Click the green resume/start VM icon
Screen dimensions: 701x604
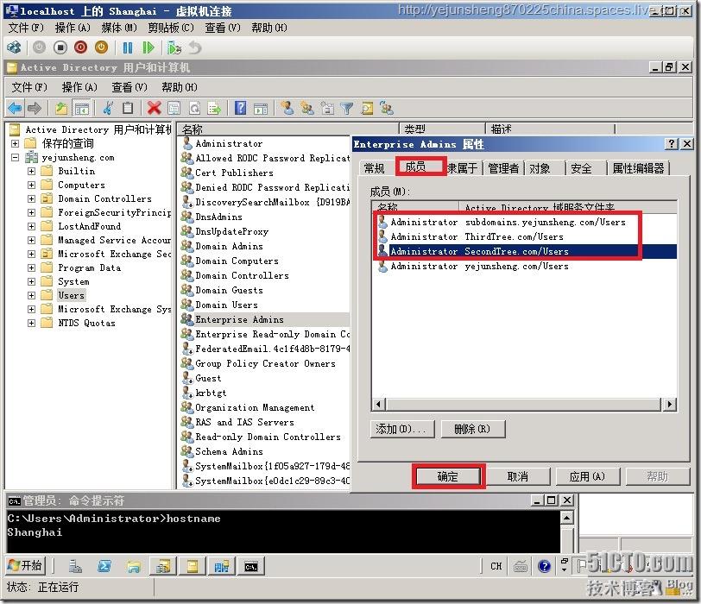coord(148,47)
